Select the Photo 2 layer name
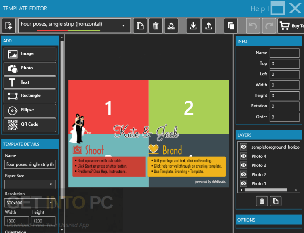 pos(259,174)
